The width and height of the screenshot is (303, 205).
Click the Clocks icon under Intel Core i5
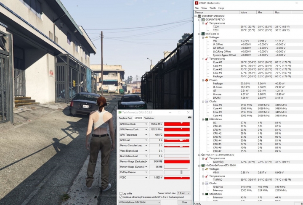tap(207, 101)
